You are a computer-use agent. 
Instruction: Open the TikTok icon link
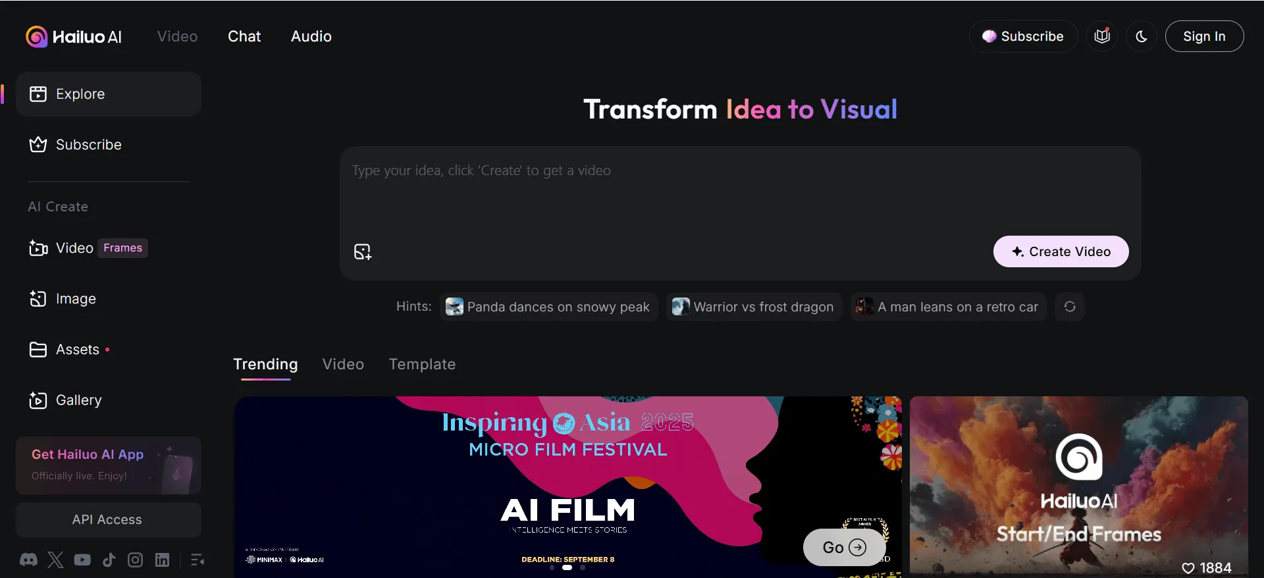coord(109,560)
